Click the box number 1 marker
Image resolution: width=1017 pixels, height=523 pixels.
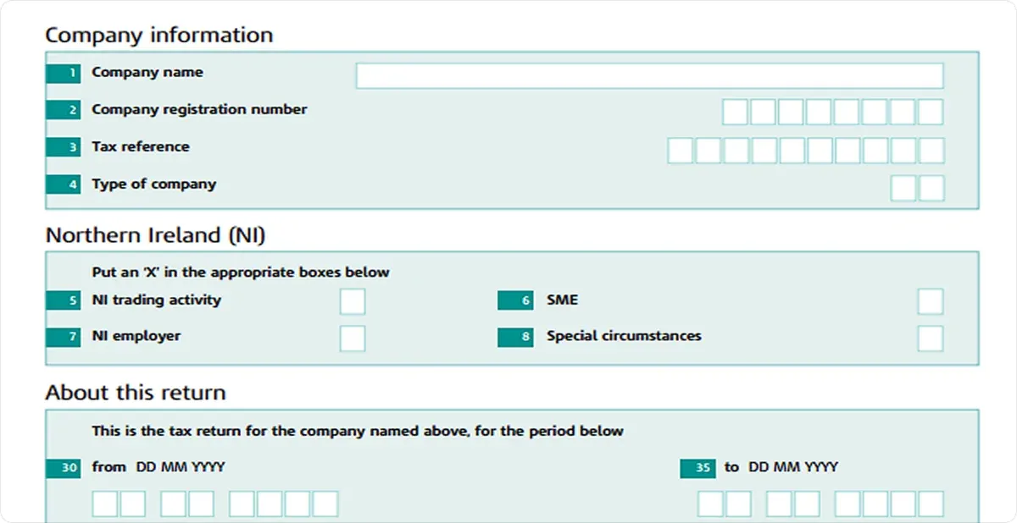(x=64, y=73)
